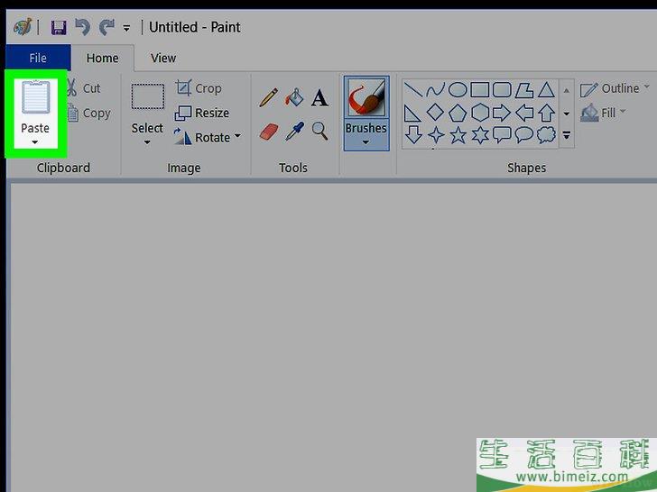This screenshot has width=657, height=492.
Task: Choose the Line shape
Action: point(412,90)
